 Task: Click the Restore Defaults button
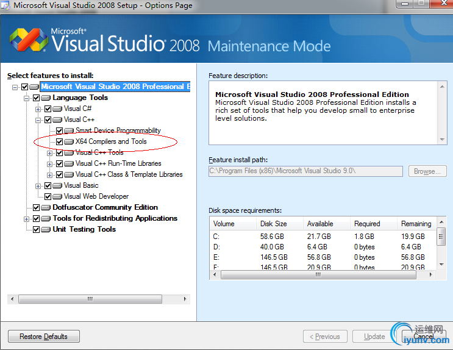pyautogui.click(x=44, y=337)
